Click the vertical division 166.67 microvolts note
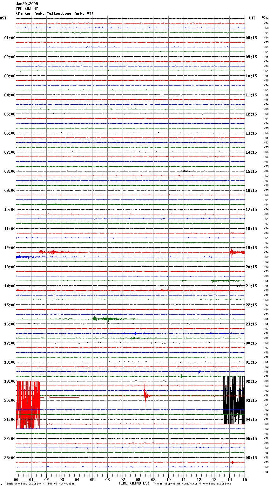270x488 pixels. coord(40,484)
